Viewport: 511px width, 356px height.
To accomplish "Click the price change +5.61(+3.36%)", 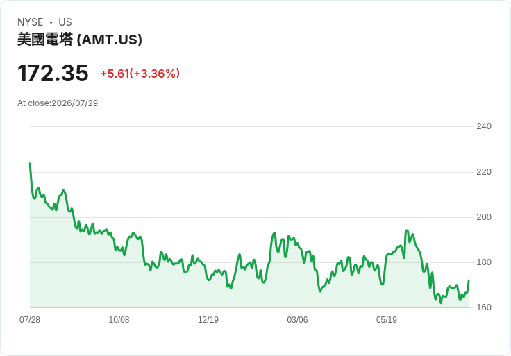I will pyautogui.click(x=140, y=74).
